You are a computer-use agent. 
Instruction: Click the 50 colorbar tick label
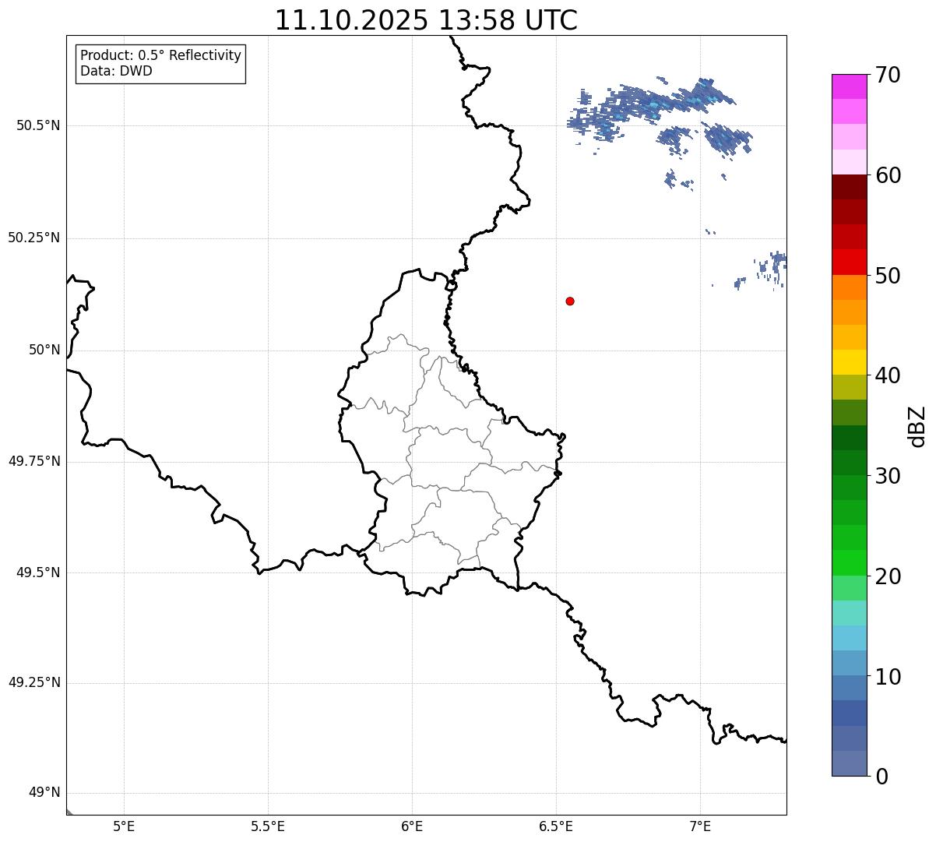click(x=887, y=276)
